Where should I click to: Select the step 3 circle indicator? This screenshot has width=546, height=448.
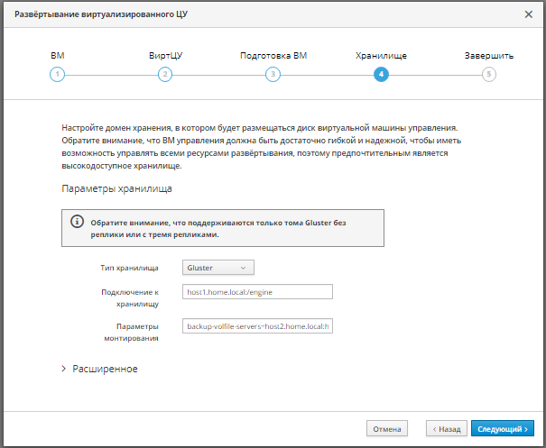273,74
